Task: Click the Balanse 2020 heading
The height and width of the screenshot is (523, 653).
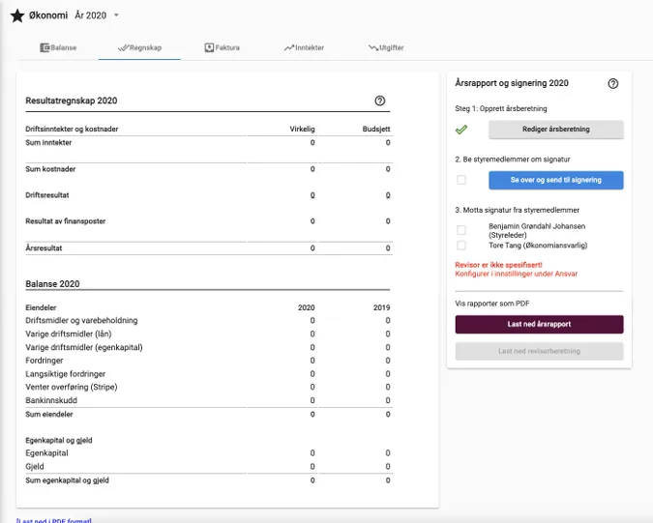Action: tap(52, 284)
